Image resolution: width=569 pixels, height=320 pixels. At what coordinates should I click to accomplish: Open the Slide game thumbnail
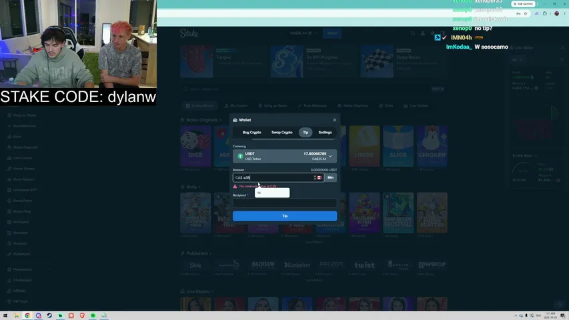[x=398, y=146]
